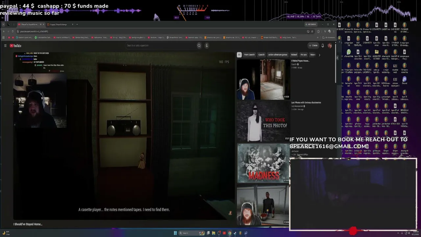This screenshot has height=237, width=421.
Task: Open the Chrome tab search dropdown
Action: coord(4,24)
